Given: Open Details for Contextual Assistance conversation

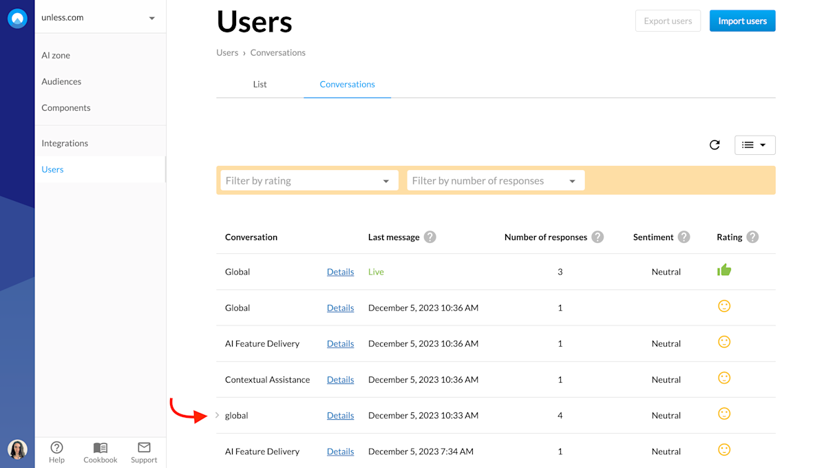Looking at the screenshot, I should click(x=340, y=379).
